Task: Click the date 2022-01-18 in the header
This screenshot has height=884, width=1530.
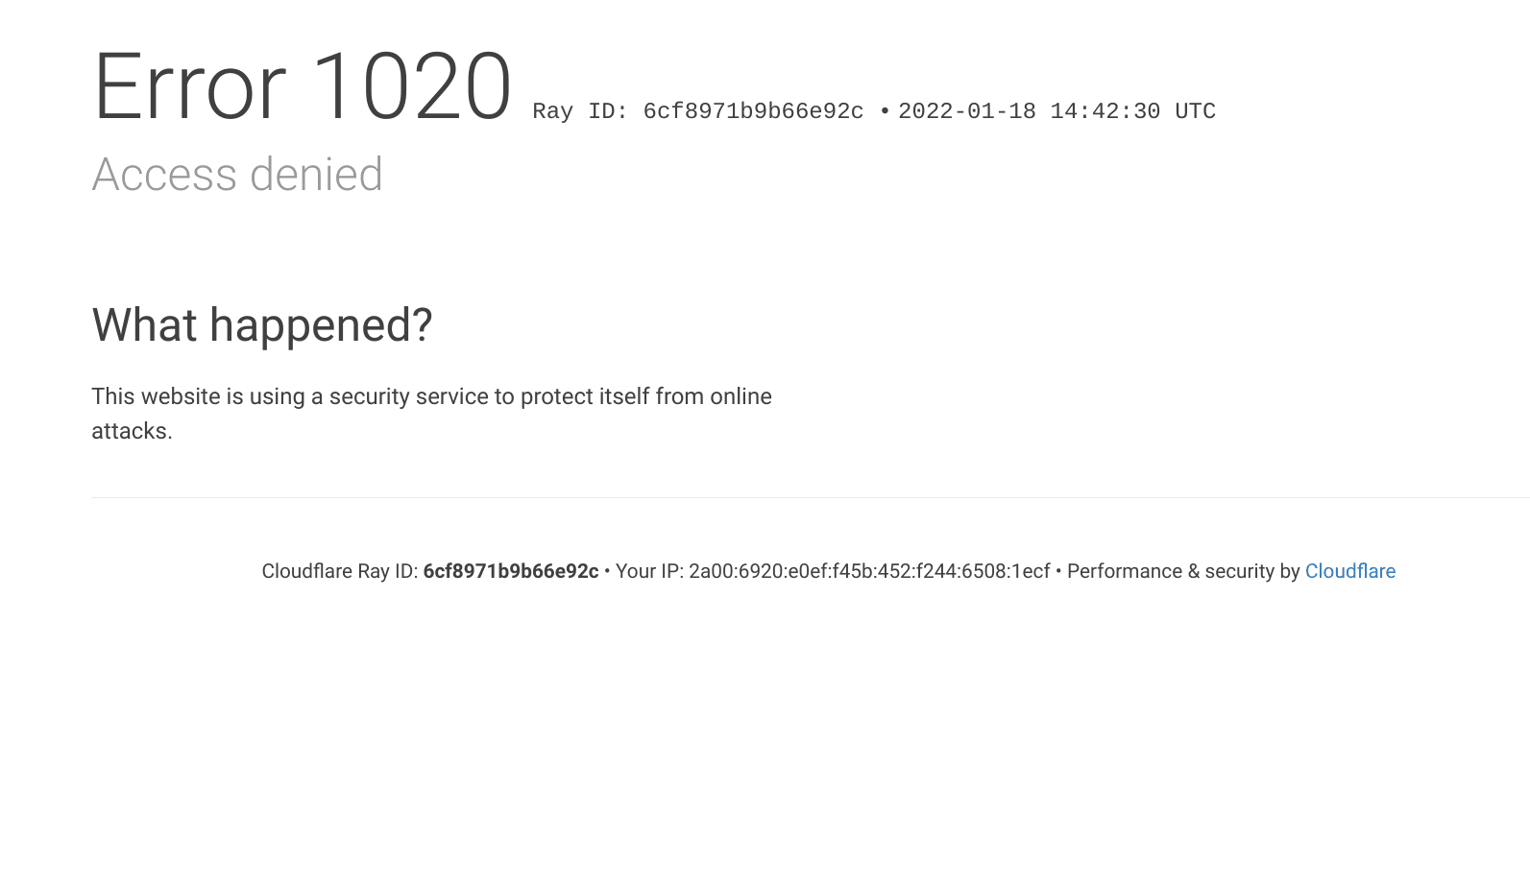Action: (x=966, y=111)
